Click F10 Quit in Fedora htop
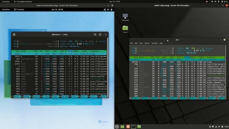This screenshot has height=129, width=229. click(x=102, y=96)
